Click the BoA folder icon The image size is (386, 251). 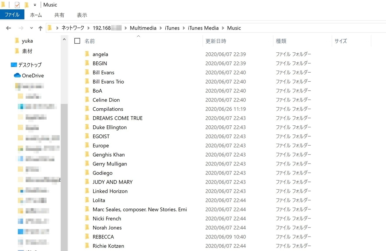pos(87,91)
